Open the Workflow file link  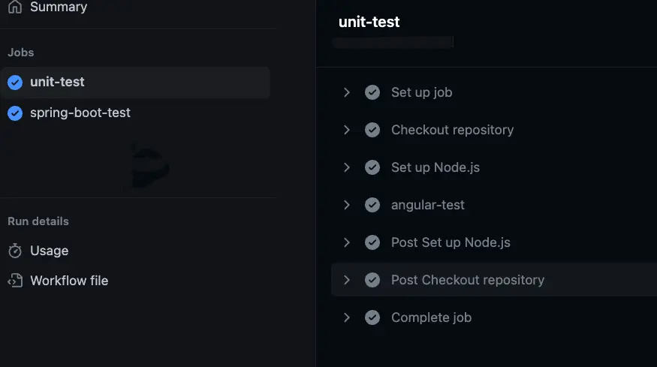click(69, 281)
